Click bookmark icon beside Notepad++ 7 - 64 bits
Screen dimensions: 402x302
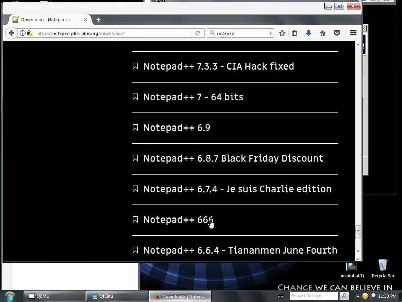pos(135,97)
